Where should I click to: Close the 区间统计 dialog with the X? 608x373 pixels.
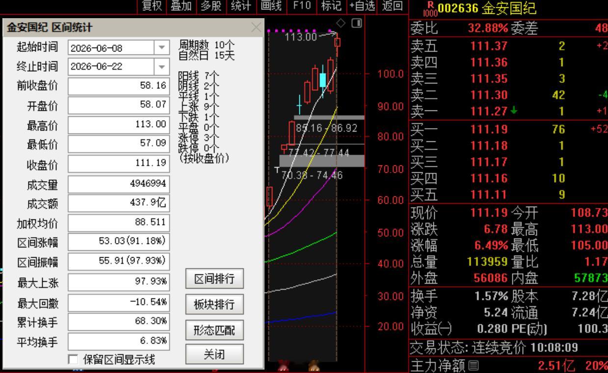point(256,28)
